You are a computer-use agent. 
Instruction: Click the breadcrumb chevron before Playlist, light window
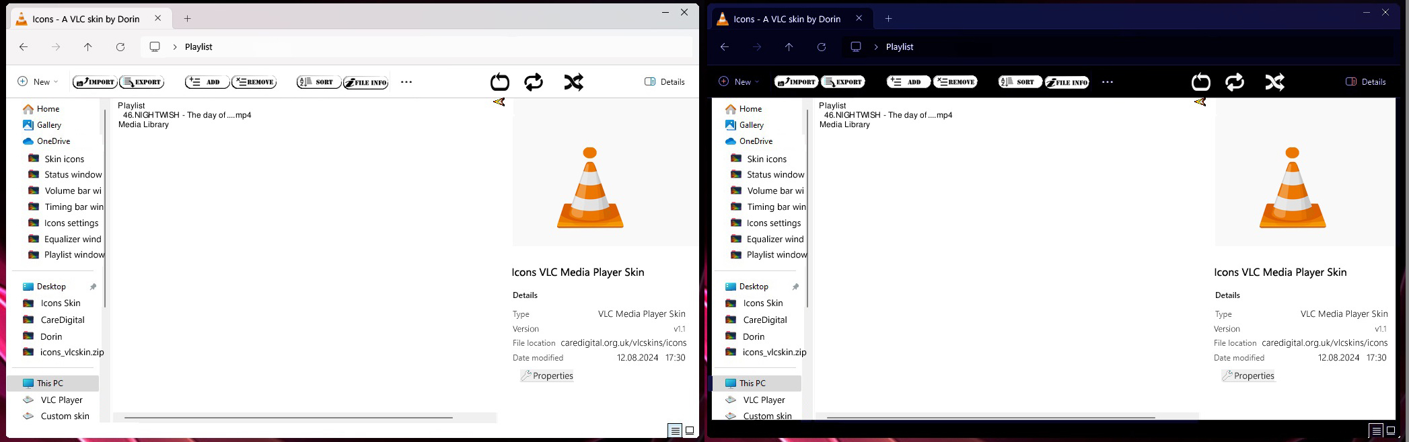[175, 47]
